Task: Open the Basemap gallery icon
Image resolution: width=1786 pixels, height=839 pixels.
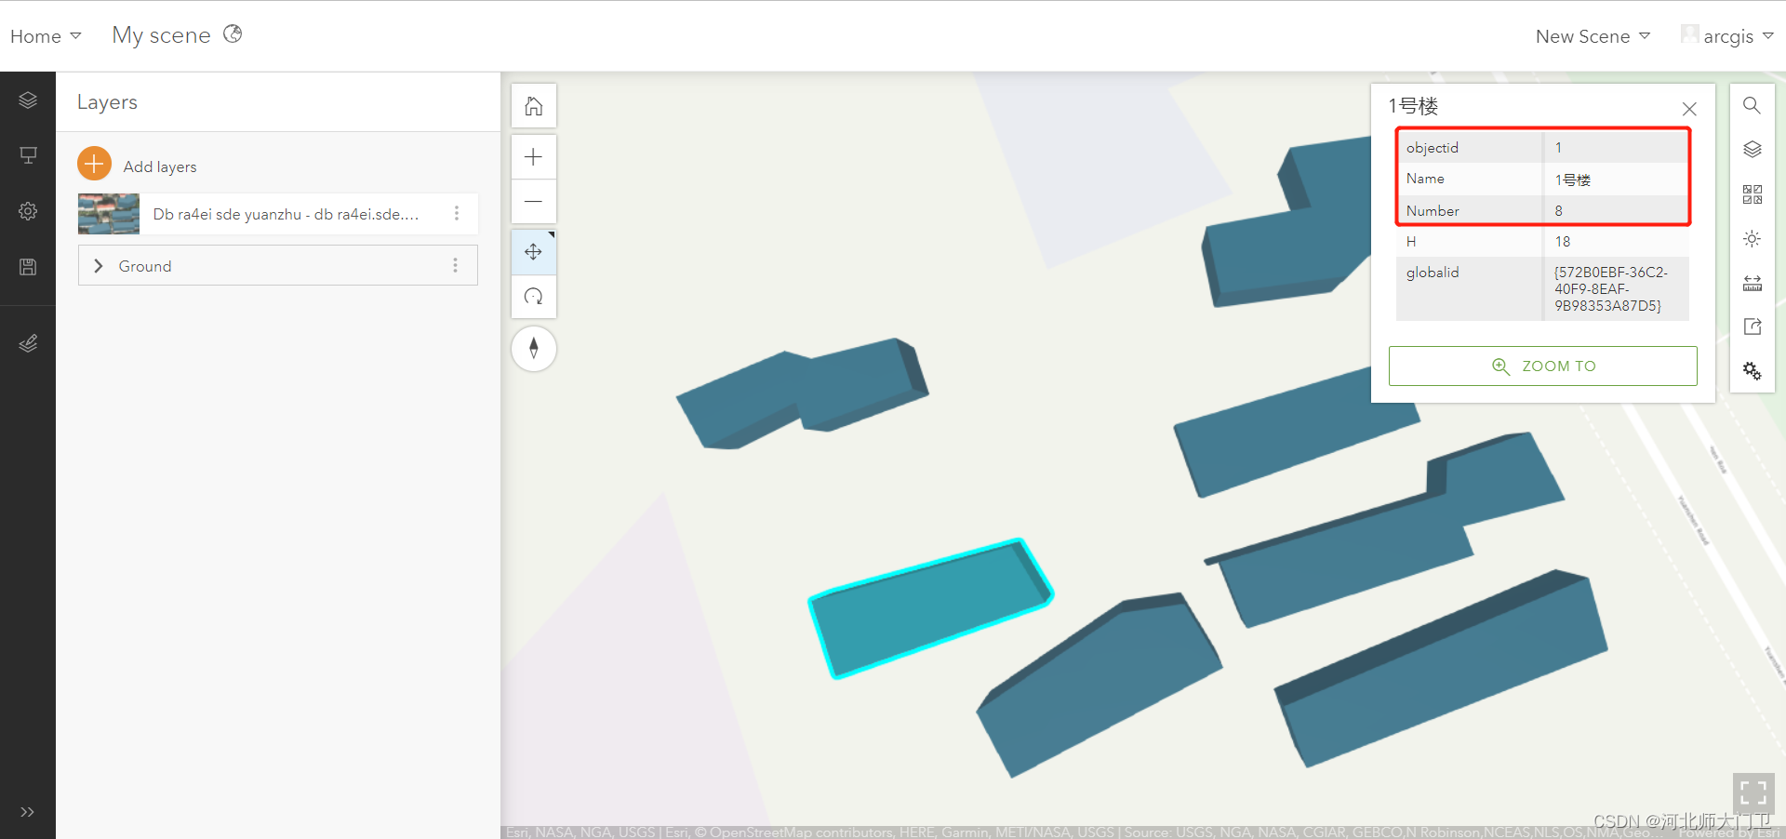Action: [1752, 194]
